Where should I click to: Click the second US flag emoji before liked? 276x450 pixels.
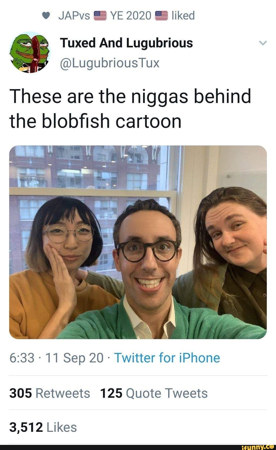coord(162,16)
